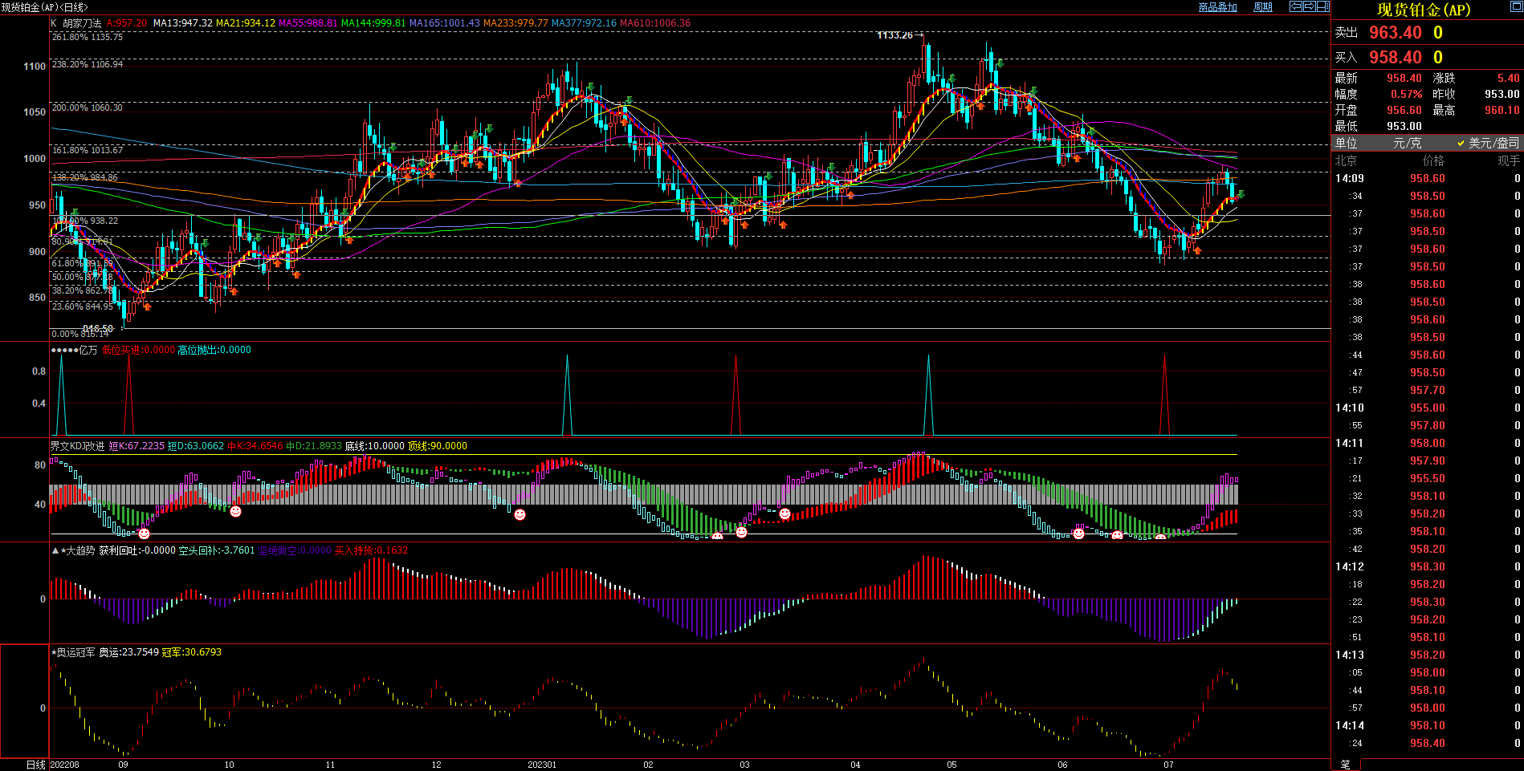This screenshot has width=1524, height=771.
Task: Click the right arrow navigation icon
Action: click(1309, 6)
